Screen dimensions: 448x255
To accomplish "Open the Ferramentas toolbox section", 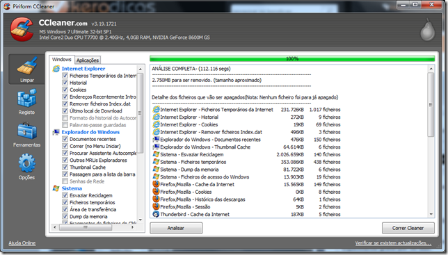I will [26, 134].
